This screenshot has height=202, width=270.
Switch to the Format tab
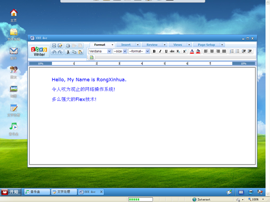click(100, 45)
